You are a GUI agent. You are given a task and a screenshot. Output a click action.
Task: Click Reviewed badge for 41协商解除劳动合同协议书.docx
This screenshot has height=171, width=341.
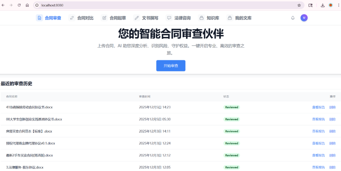coord(232,107)
